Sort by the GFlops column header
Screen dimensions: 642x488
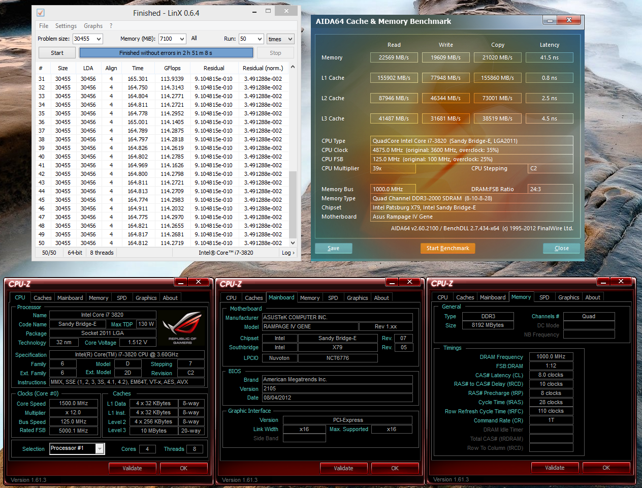pyautogui.click(x=172, y=68)
